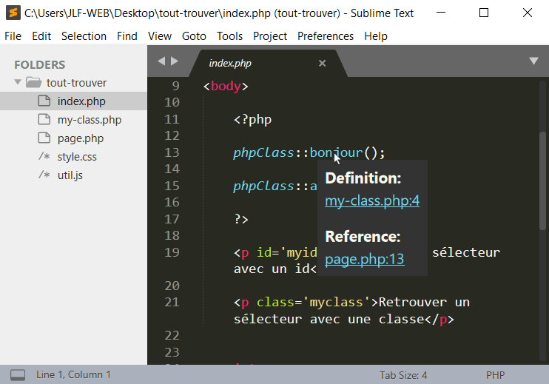The height and width of the screenshot is (384, 549).
Task: Open the Help menu
Action: click(376, 36)
